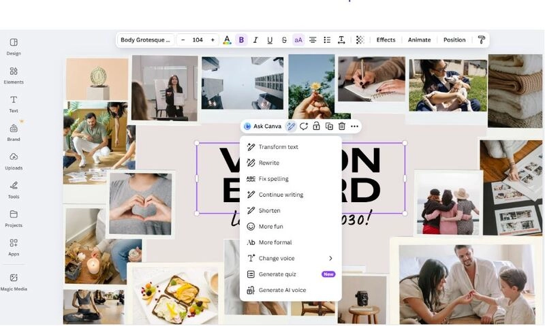Open the Design panel

pos(14,46)
